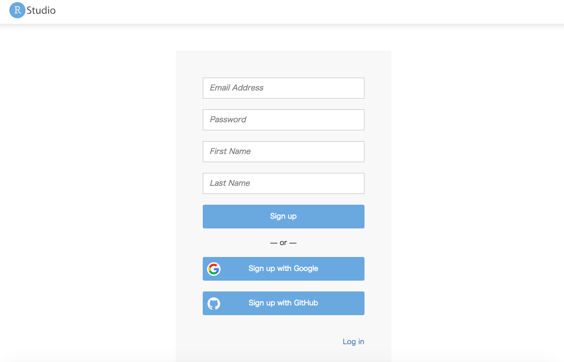
Task: Click the "— or —" divider text
Action: coord(283,243)
